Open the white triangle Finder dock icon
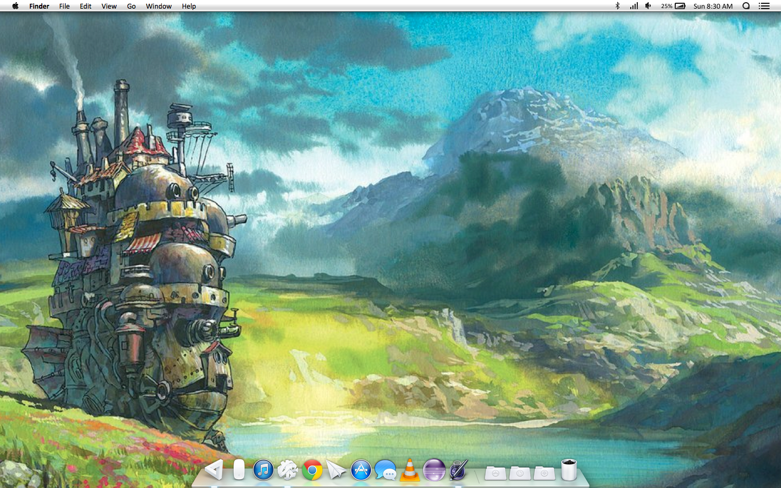The height and width of the screenshot is (488, 781). point(214,470)
